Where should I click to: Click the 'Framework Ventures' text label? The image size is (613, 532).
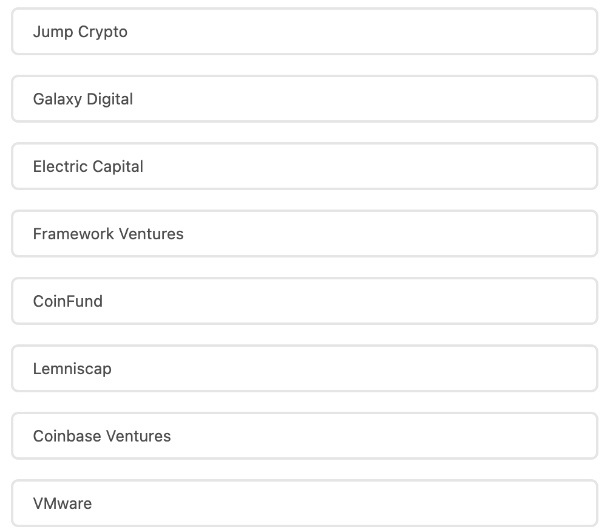click(x=108, y=234)
